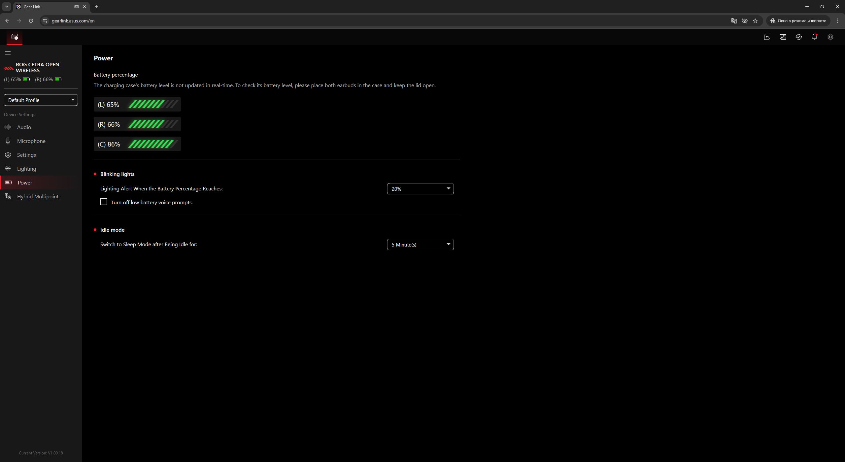Click the Blinking lights heading
845x462 pixels.
click(117, 174)
